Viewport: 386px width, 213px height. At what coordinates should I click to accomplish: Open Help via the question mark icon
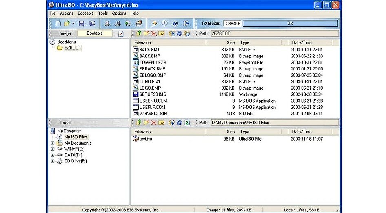tap(175, 23)
